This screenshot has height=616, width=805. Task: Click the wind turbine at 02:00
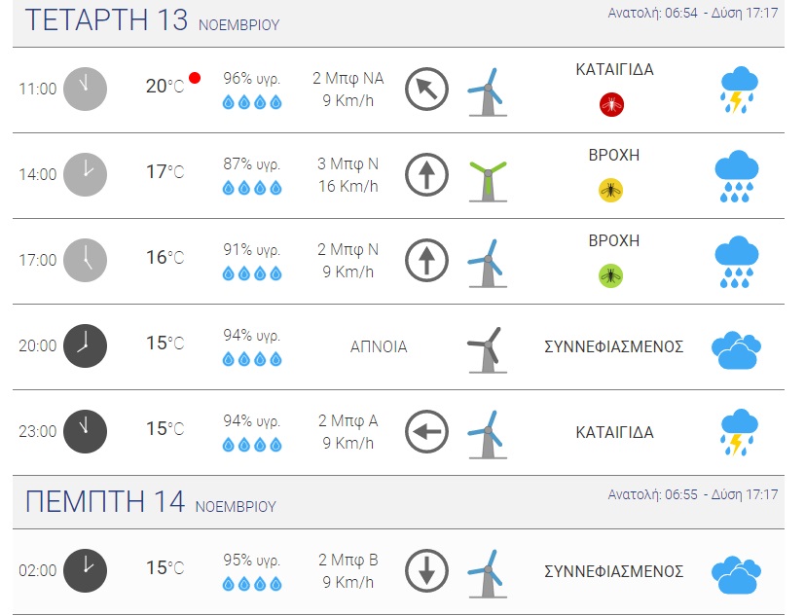click(485, 572)
